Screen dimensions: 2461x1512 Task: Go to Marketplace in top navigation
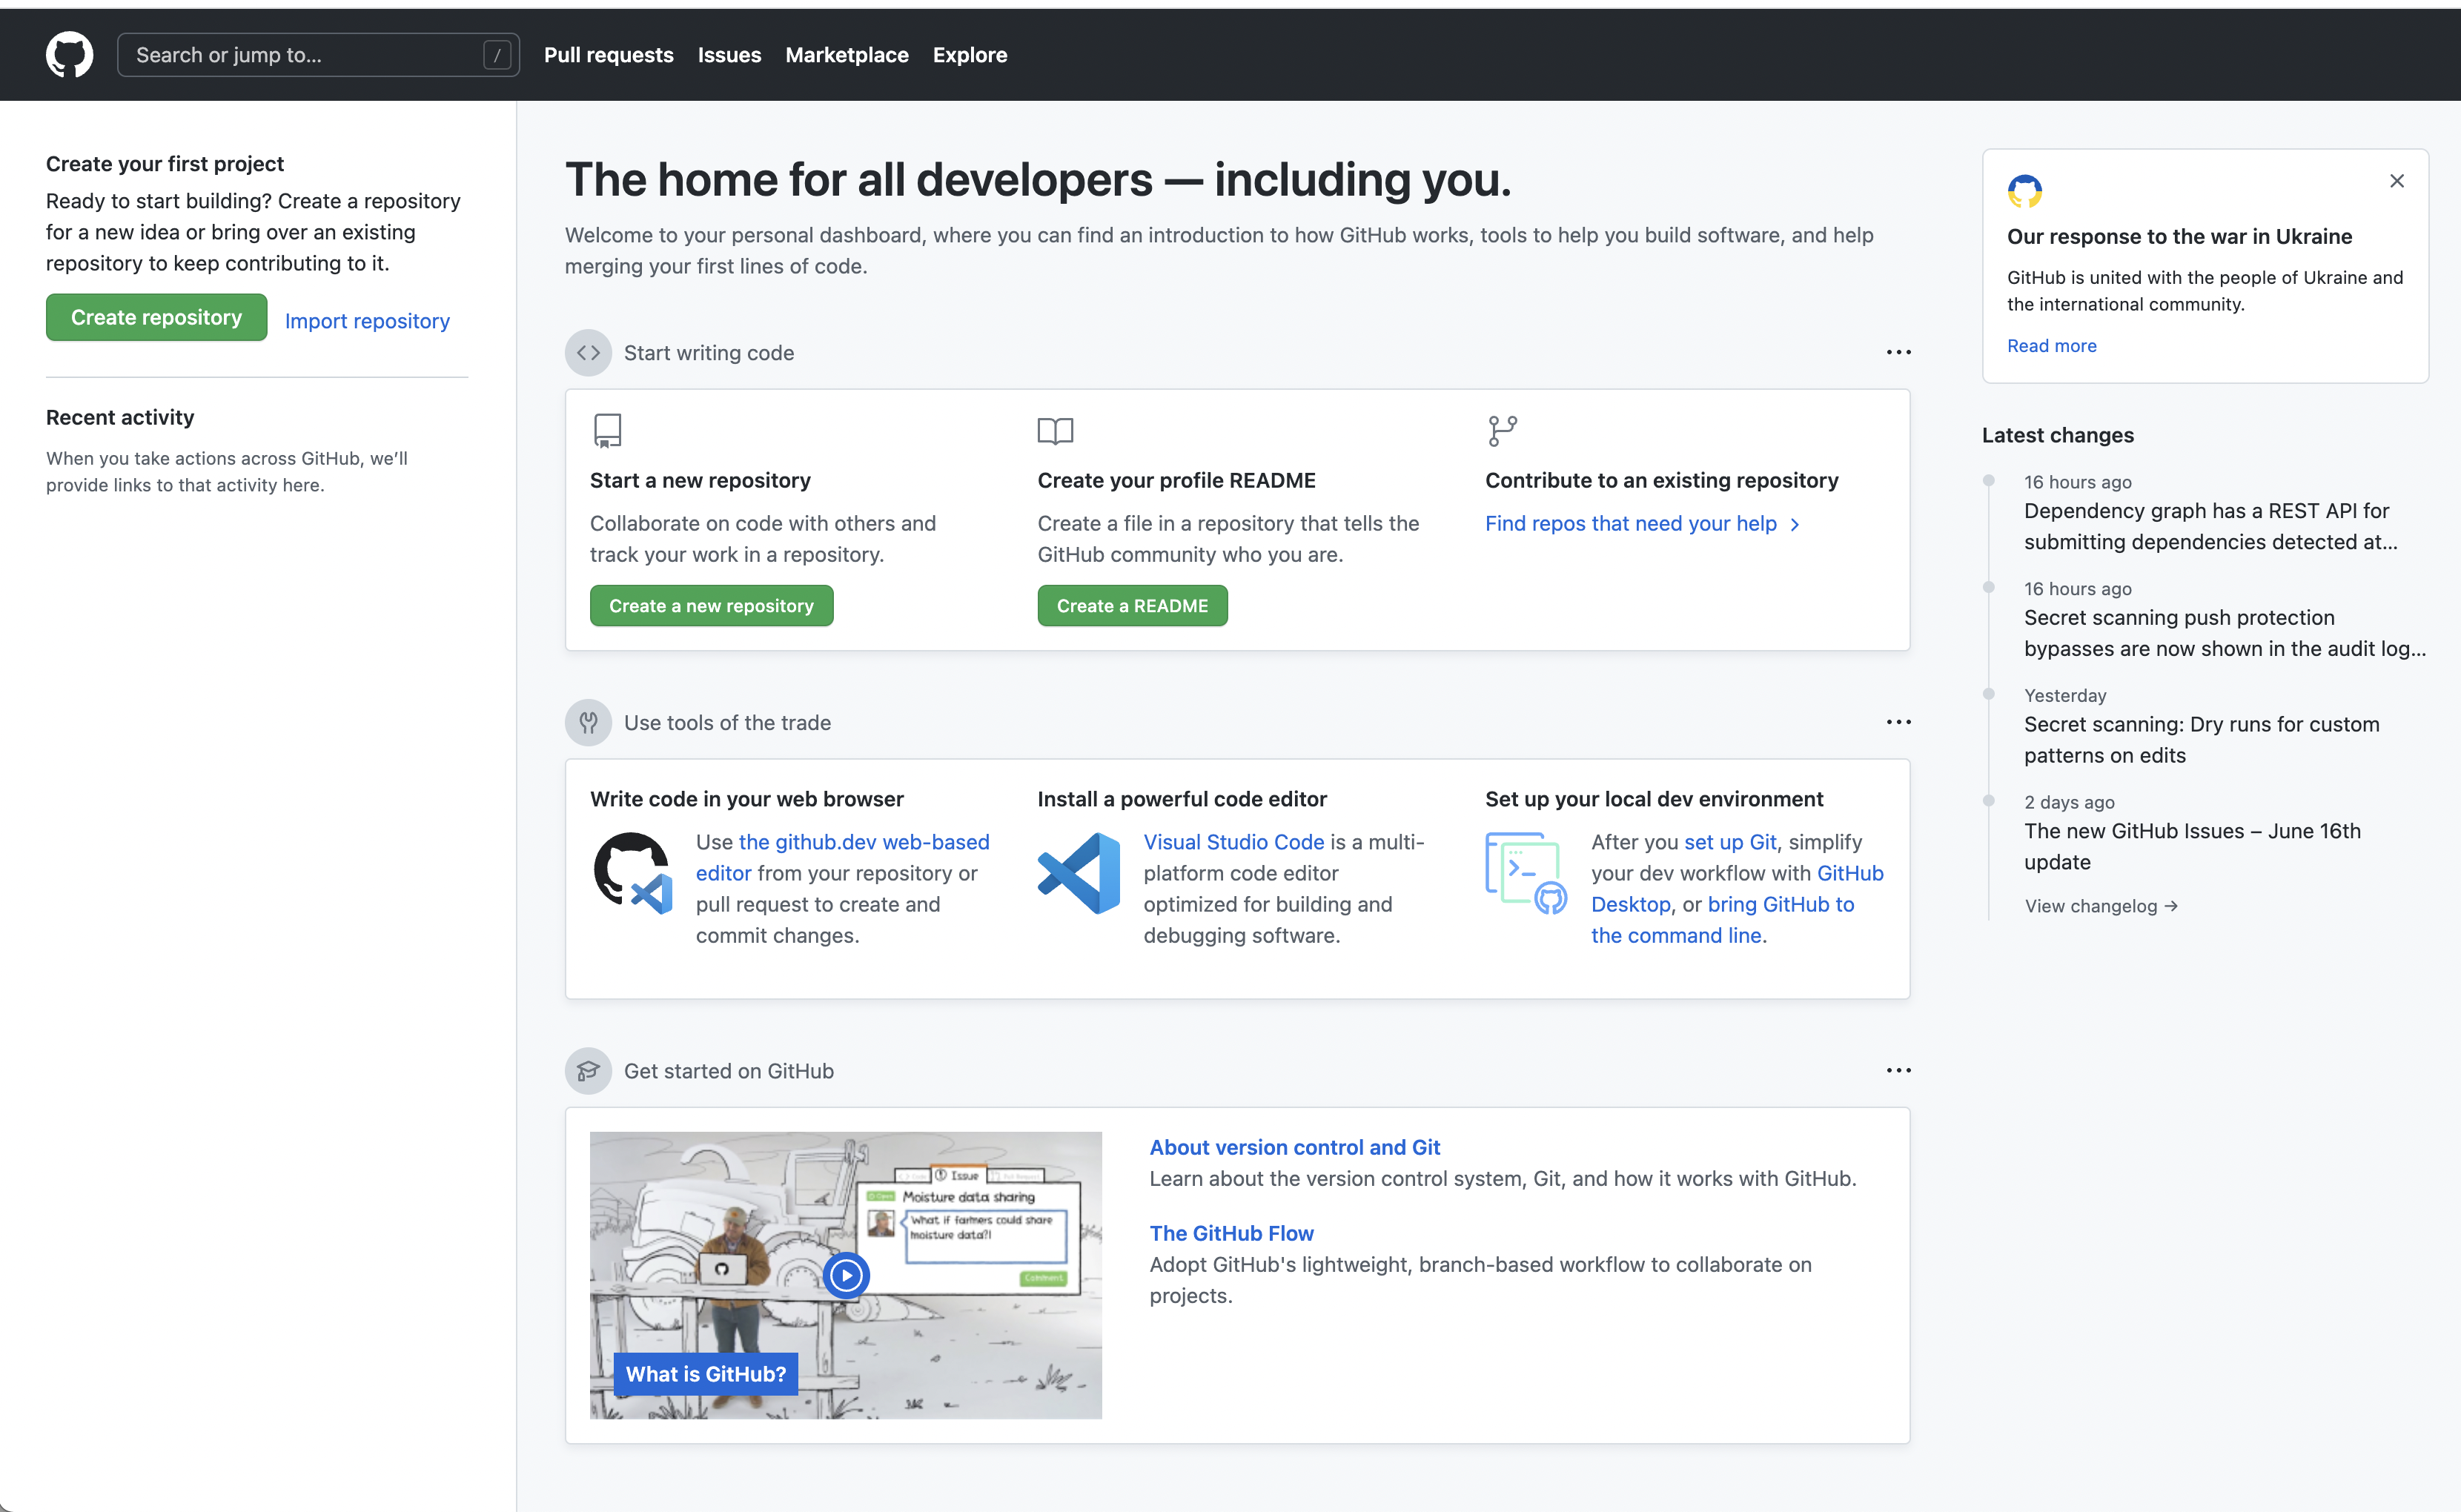point(847,55)
